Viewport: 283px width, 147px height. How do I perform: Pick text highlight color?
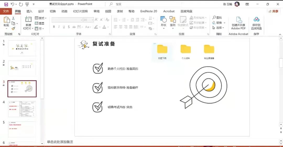click(x=96, y=27)
